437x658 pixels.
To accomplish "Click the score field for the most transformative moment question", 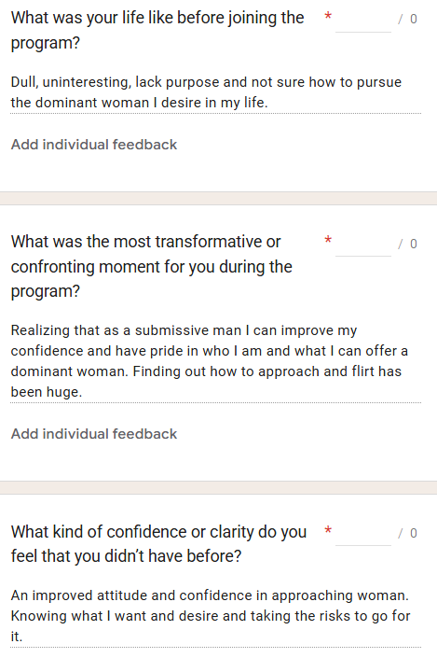I will pos(363,244).
